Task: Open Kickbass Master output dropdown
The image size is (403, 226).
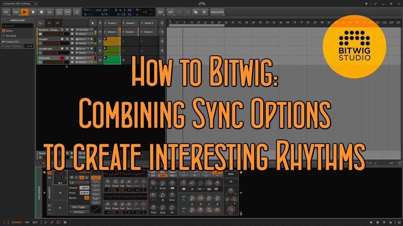Action: (x=84, y=34)
